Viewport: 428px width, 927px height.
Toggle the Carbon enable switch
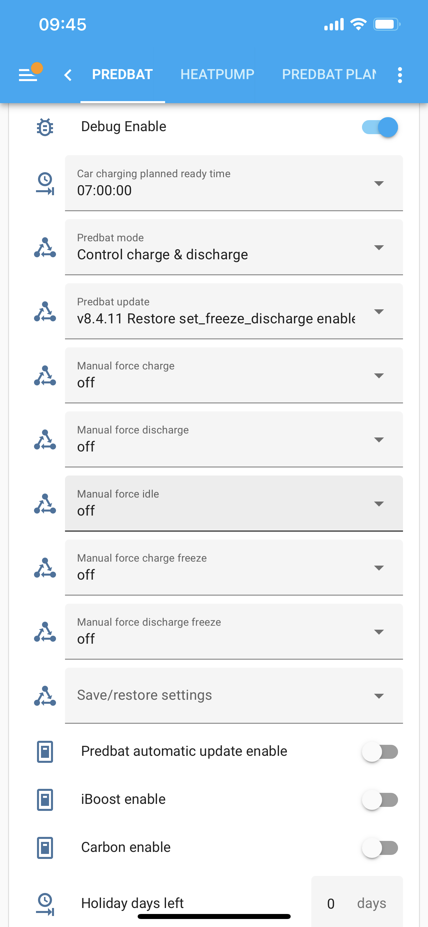[x=380, y=848]
